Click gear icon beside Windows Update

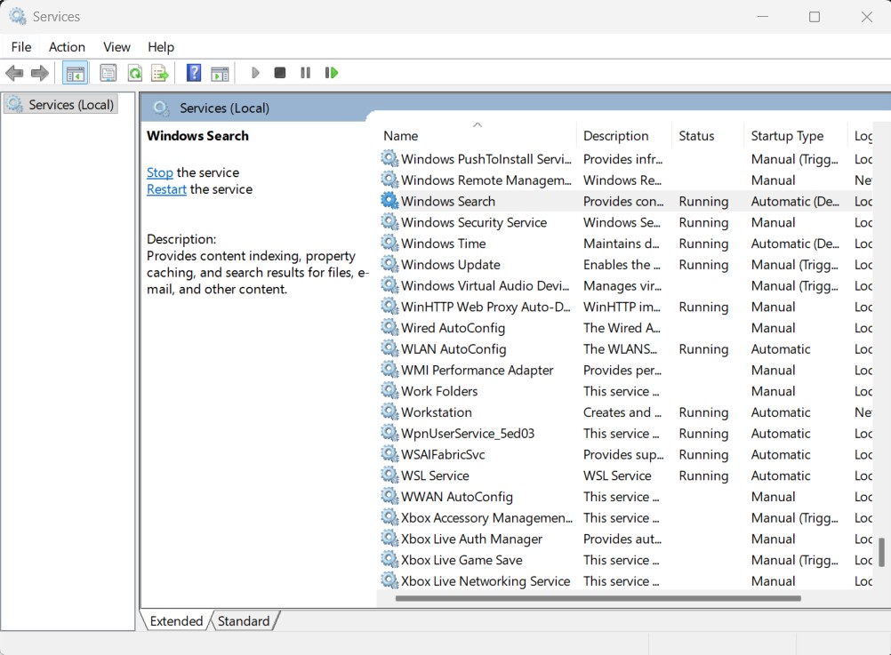click(x=389, y=264)
